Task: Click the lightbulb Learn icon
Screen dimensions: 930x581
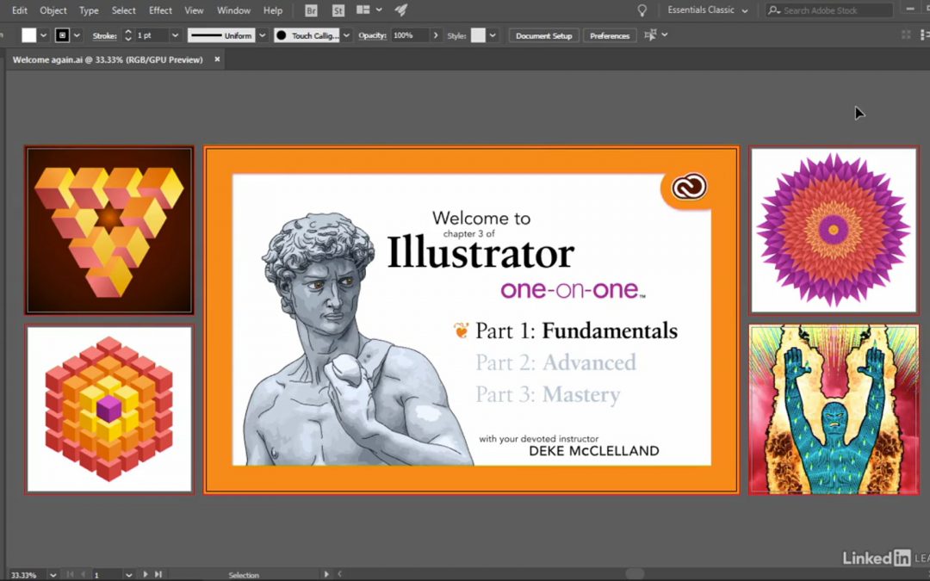Action: 642,10
